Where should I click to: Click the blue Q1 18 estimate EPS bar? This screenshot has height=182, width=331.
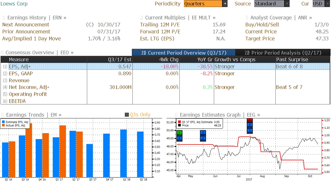123,153
